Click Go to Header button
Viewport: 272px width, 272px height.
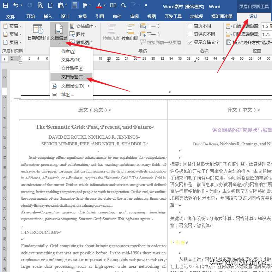click(x=111, y=32)
